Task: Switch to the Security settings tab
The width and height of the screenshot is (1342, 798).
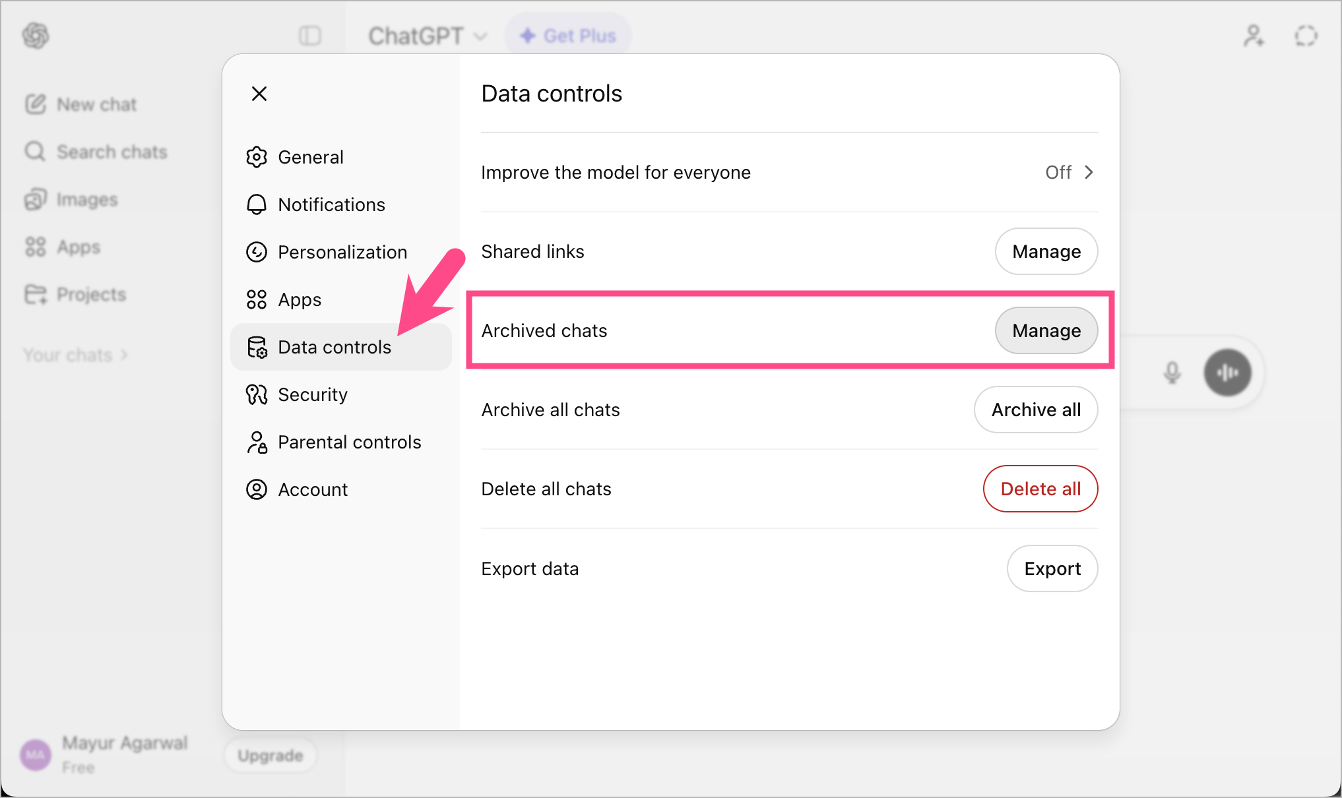Action: point(313,394)
